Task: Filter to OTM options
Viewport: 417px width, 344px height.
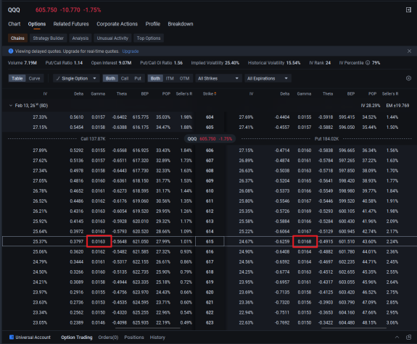Action: pos(184,78)
